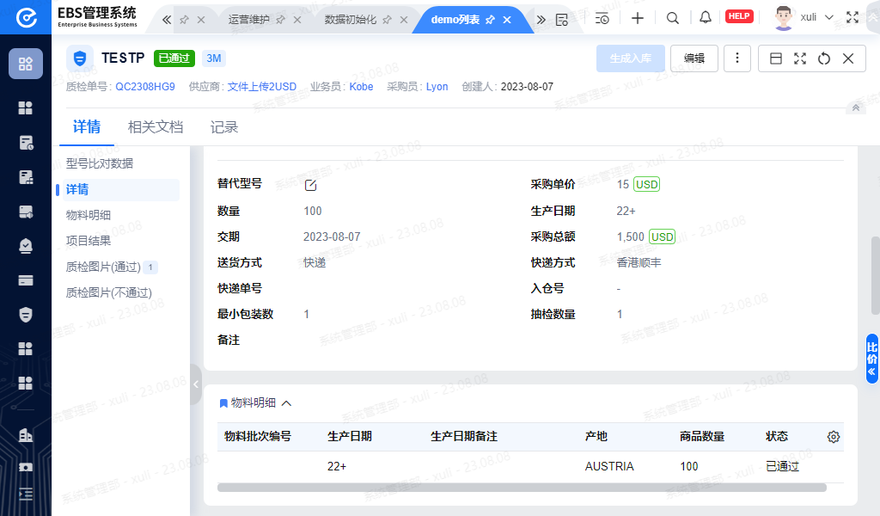Switch to the 相关文档 tab
Image resolution: width=880 pixels, height=516 pixels.
[156, 127]
